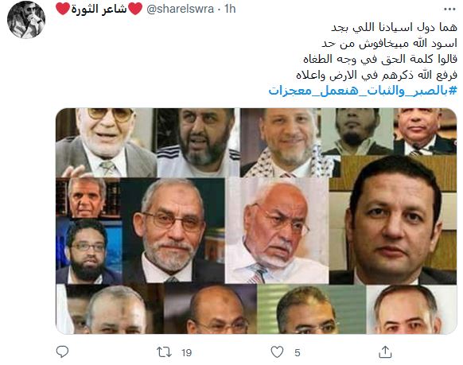The image size is (463, 365).
Task: Click the first line of Arabic tweet text
Action: (394, 28)
